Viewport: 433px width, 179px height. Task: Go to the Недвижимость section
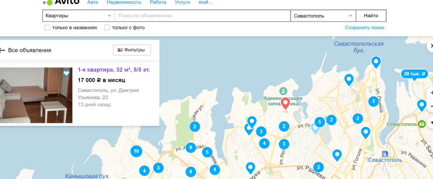click(124, 2)
